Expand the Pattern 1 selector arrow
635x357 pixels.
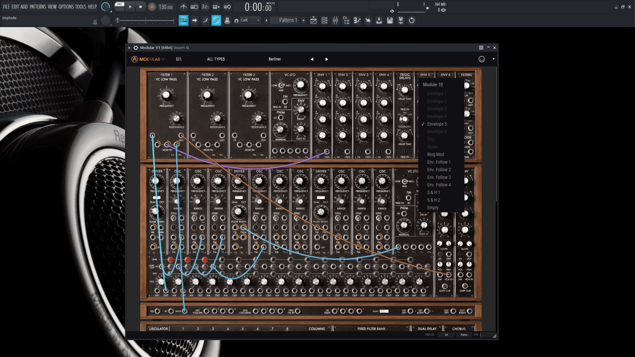(x=266, y=20)
